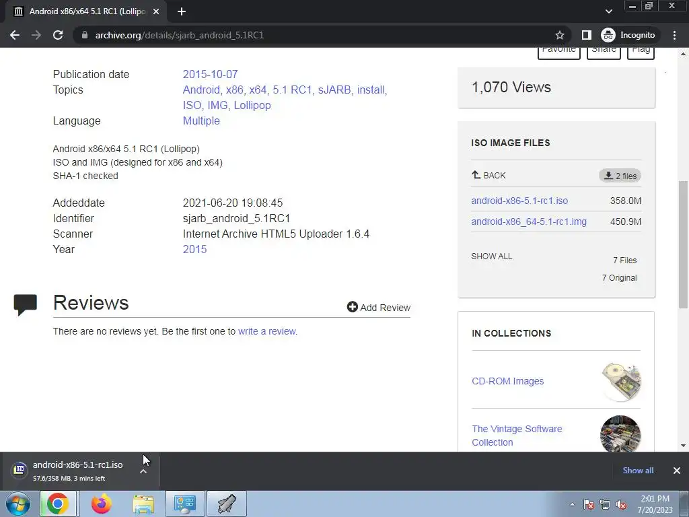View site info via lock icon
Viewport: 689px width, 517px height.
[85, 35]
